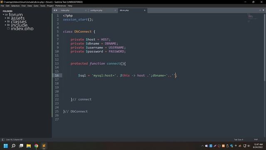The height and width of the screenshot is (150, 266).
Task: Open the Selection menu
Action: pyautogui.click(x=15, y=6)
